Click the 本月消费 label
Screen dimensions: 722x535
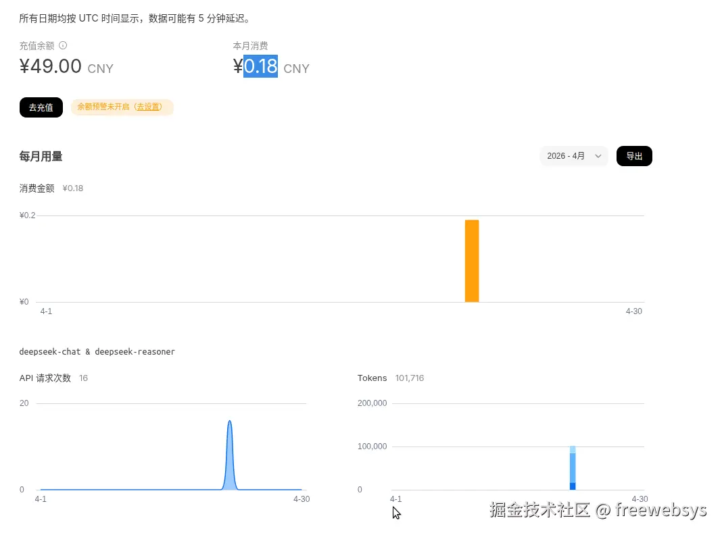click(251, 45)
